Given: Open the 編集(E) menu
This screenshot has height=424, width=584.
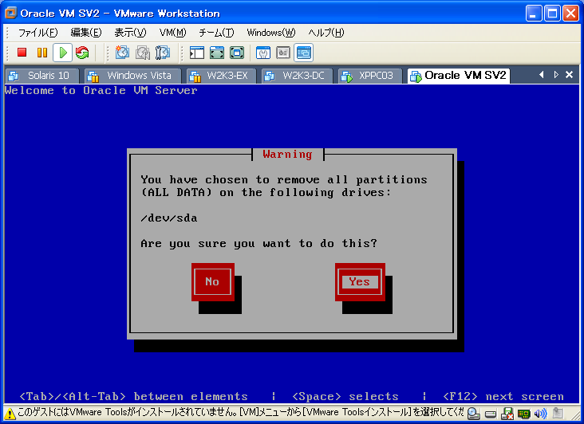Looking at the screenshot, I should pos(86,33).
